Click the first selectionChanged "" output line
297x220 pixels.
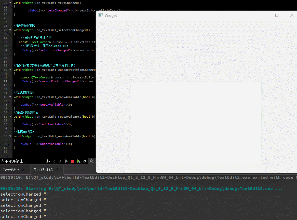[24, 194]
